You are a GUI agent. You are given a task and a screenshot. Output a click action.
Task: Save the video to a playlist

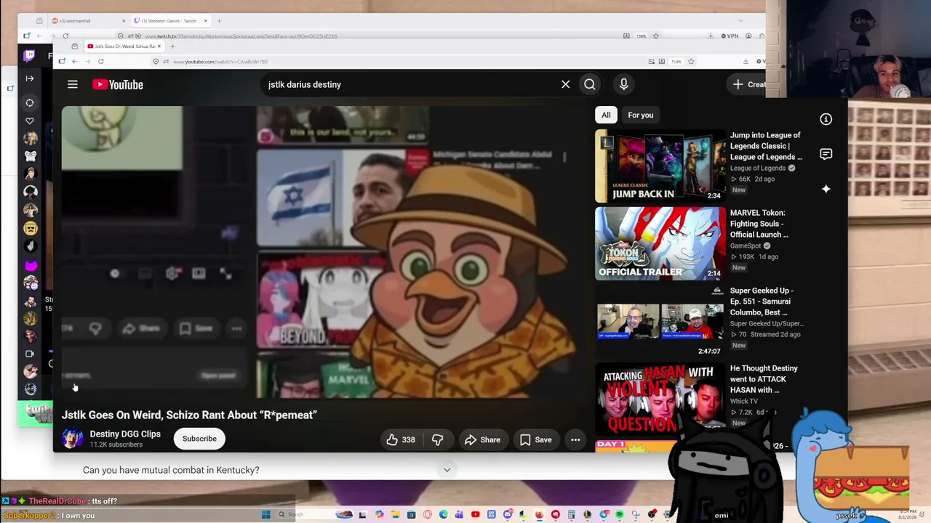tap(536, 439)
